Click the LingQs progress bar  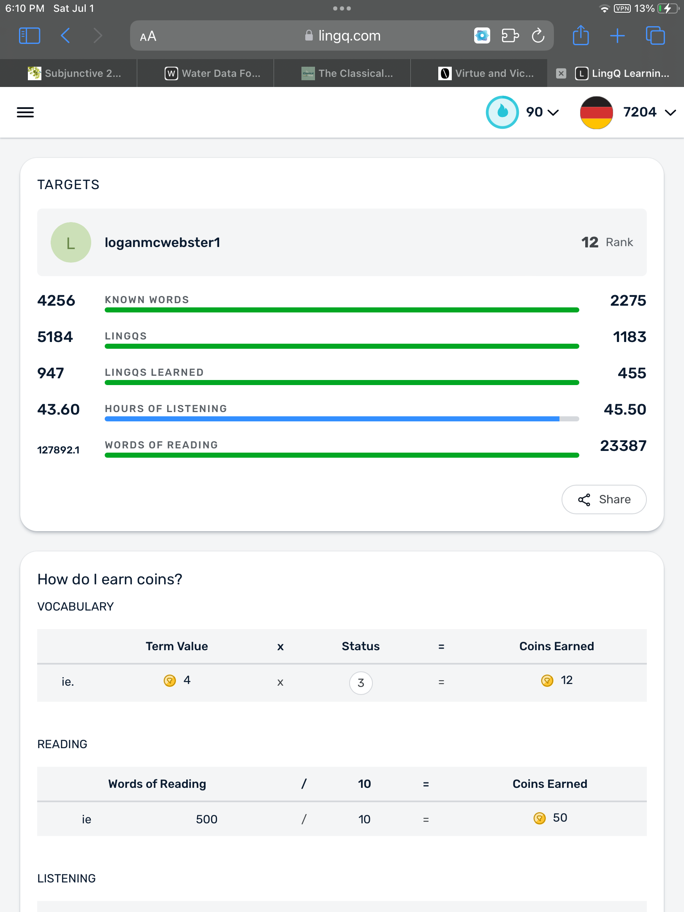click(342, 346)
